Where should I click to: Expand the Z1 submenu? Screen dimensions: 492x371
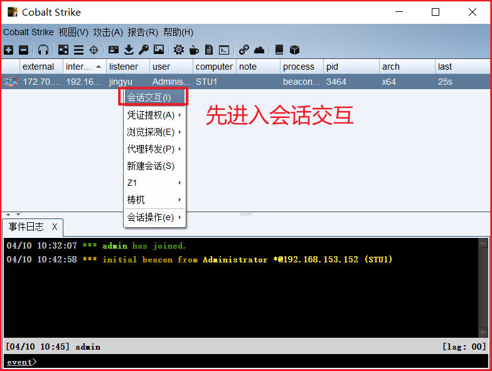pyautogui.click(x=154, y=183)
